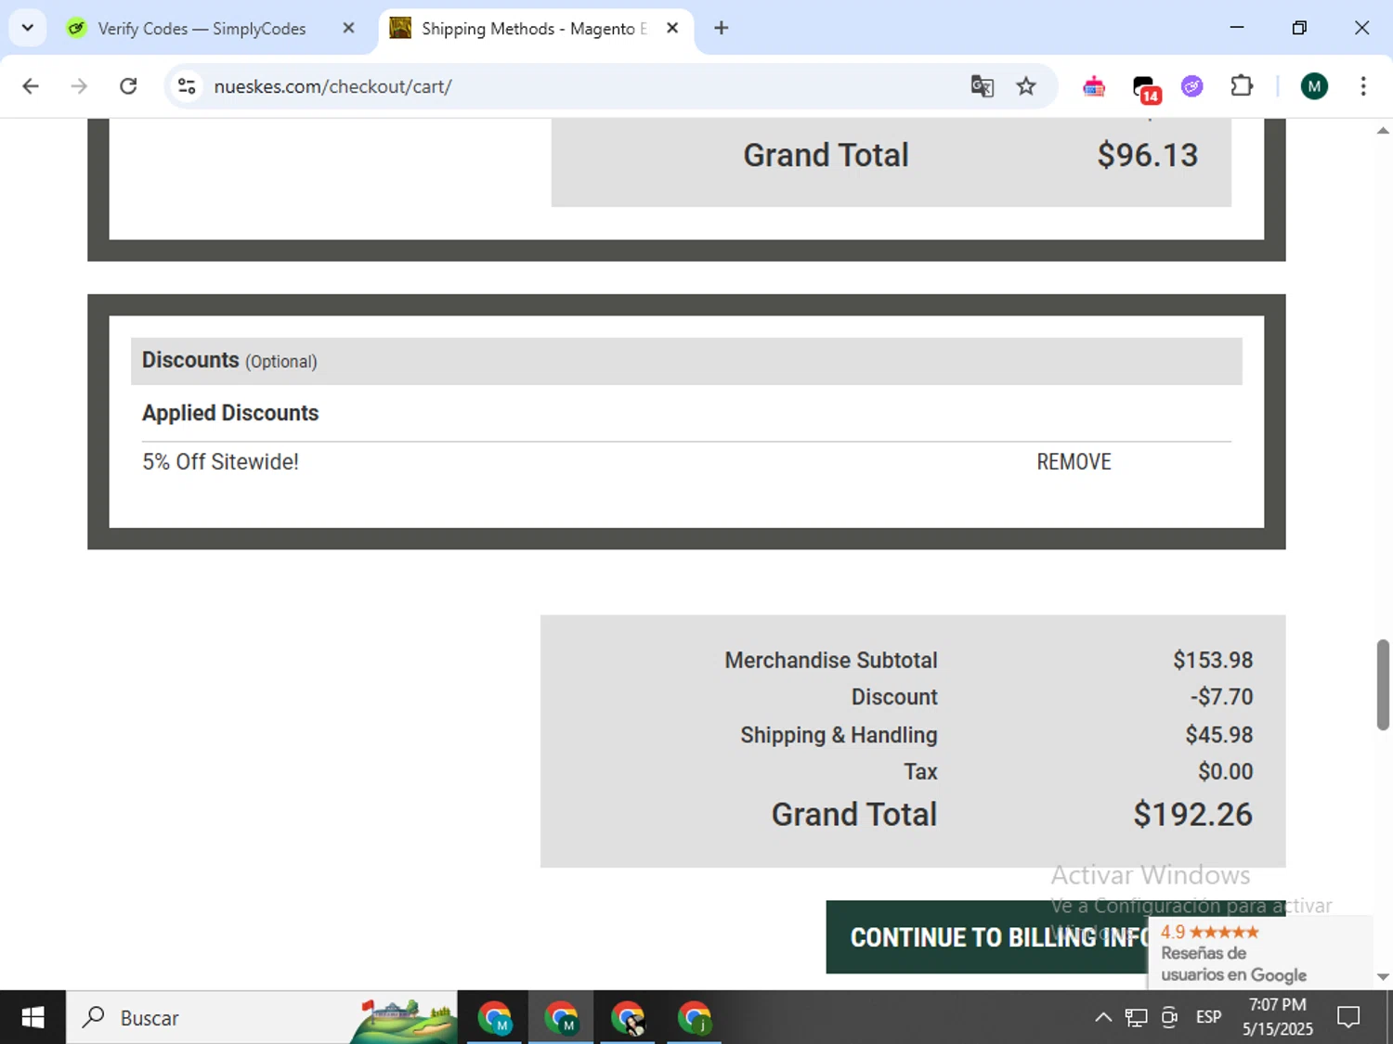Click the Shipping & Handling $45.98 value
The height and width of the screenshot is (1044, 1393).
click(x=1218, y=735)
